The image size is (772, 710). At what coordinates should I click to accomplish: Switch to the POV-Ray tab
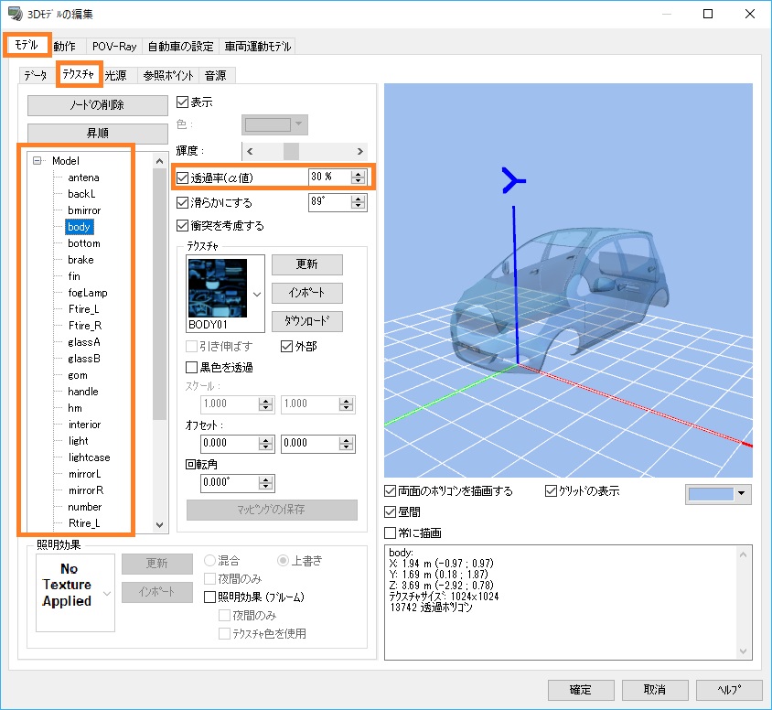coord(113,47)
